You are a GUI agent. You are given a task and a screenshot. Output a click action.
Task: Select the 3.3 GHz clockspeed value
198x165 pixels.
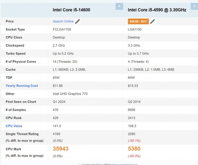coord(134,45)
